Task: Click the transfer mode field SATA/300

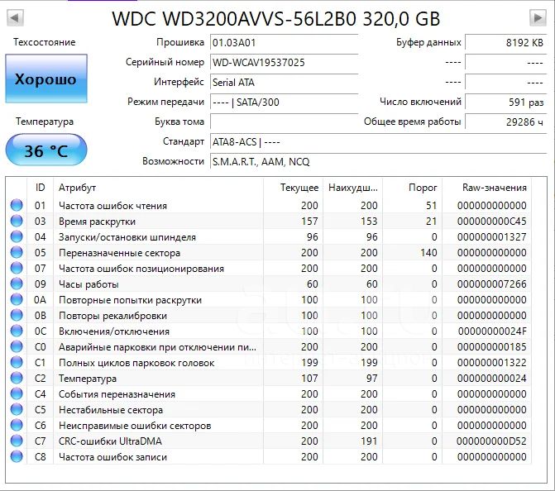Action: tap(285, 102)
